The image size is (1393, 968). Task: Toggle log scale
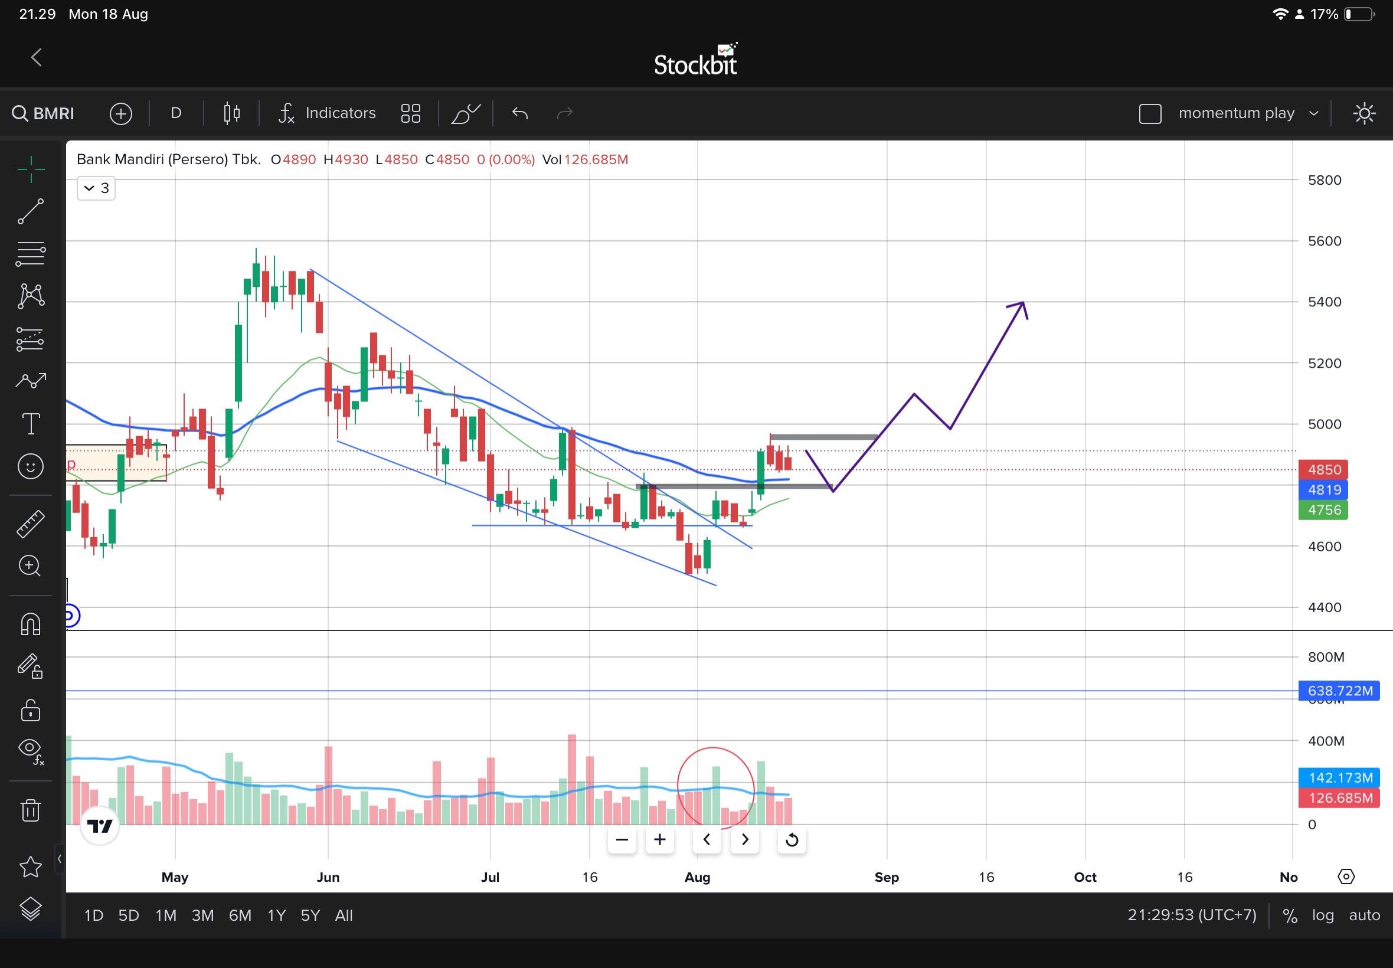click(x=1323, y=915)
